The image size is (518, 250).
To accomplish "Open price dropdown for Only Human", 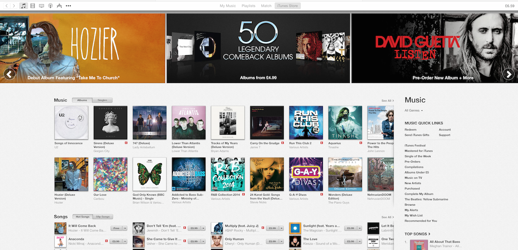I will coord(281,241).
